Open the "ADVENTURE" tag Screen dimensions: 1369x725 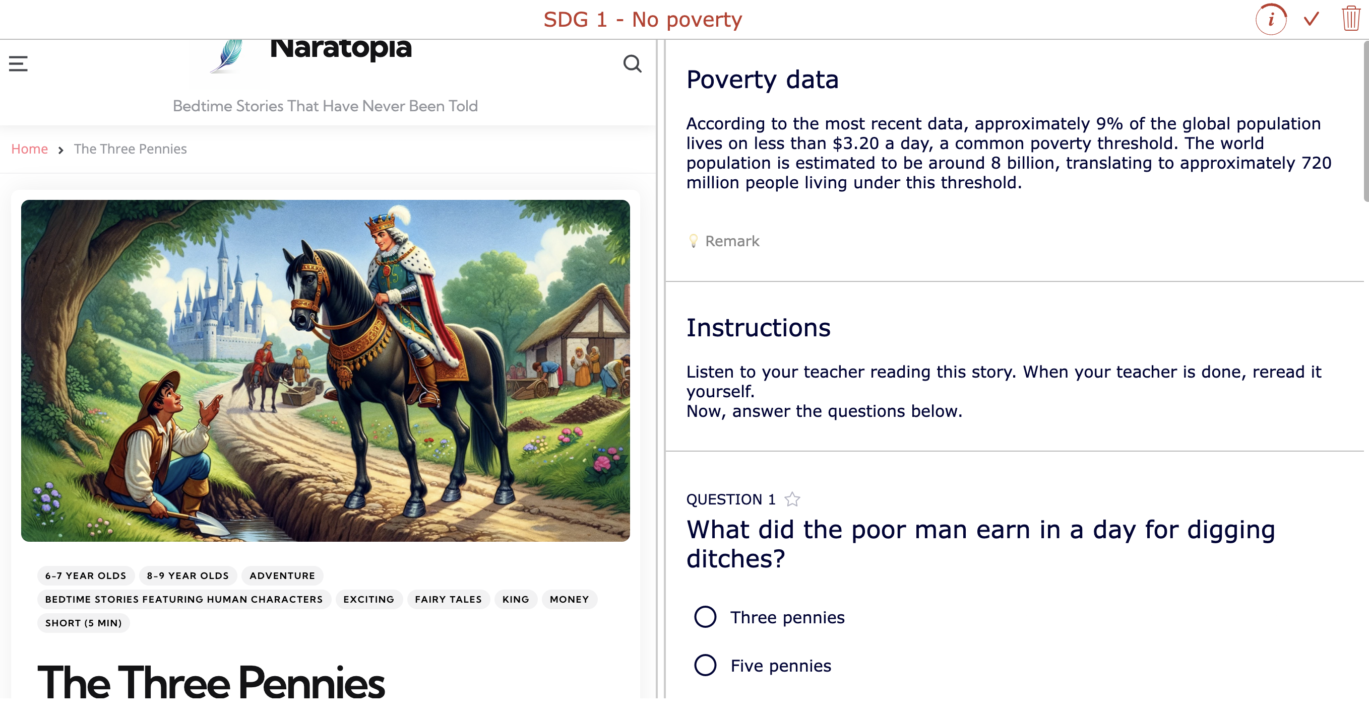point(282,575)
